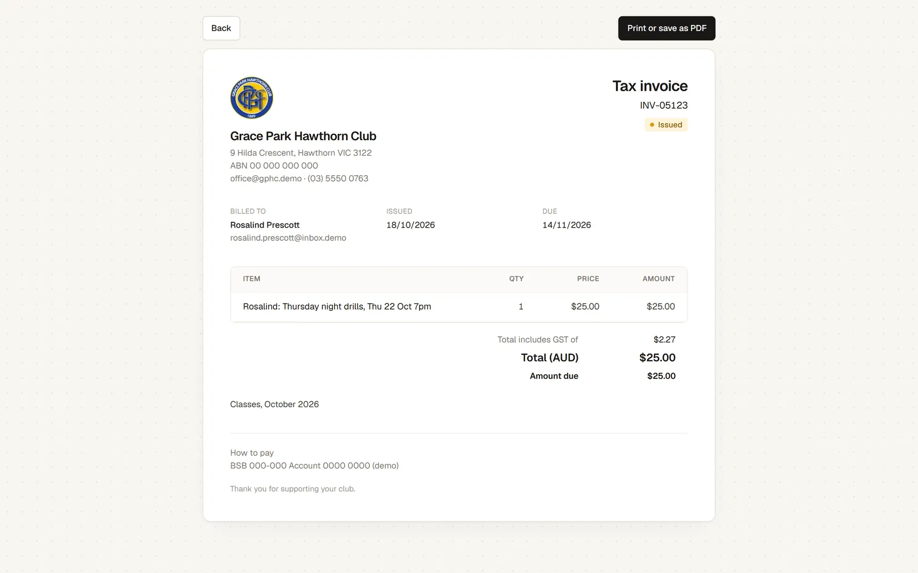918x573 pixels.
Task: Click the Back button
Action: 221,28
